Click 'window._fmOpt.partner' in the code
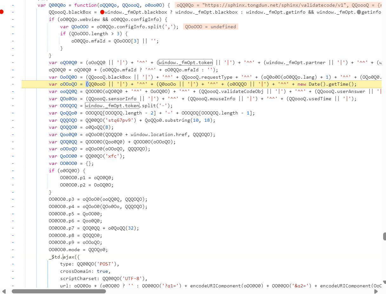This screenshot has width=386, height=294. (x=296, y=62)
